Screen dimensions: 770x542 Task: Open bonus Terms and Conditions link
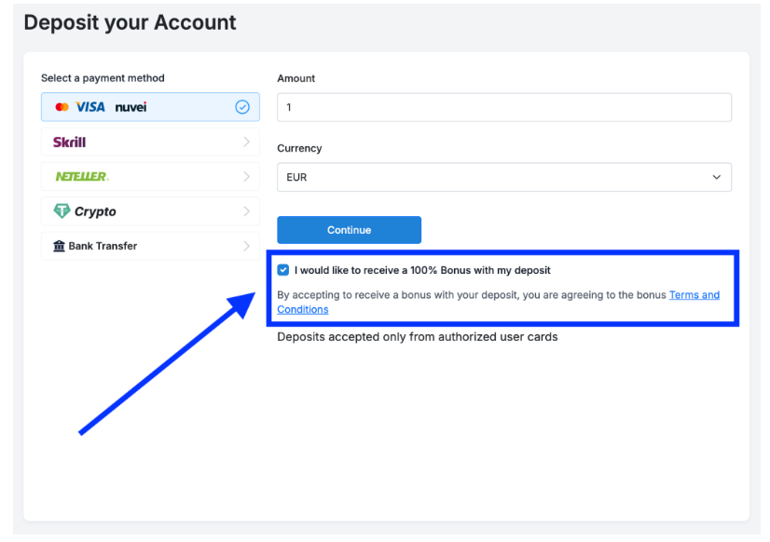click(694, 295)
